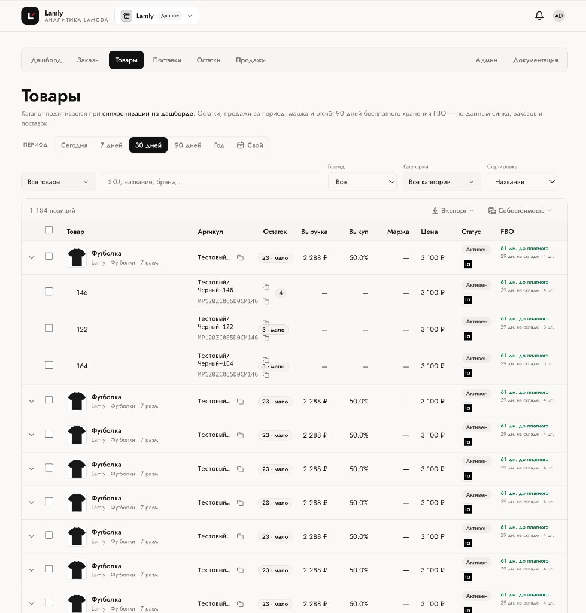
Task: Click the coins icon next to Себестоимость
Action: tap(492, 210)
